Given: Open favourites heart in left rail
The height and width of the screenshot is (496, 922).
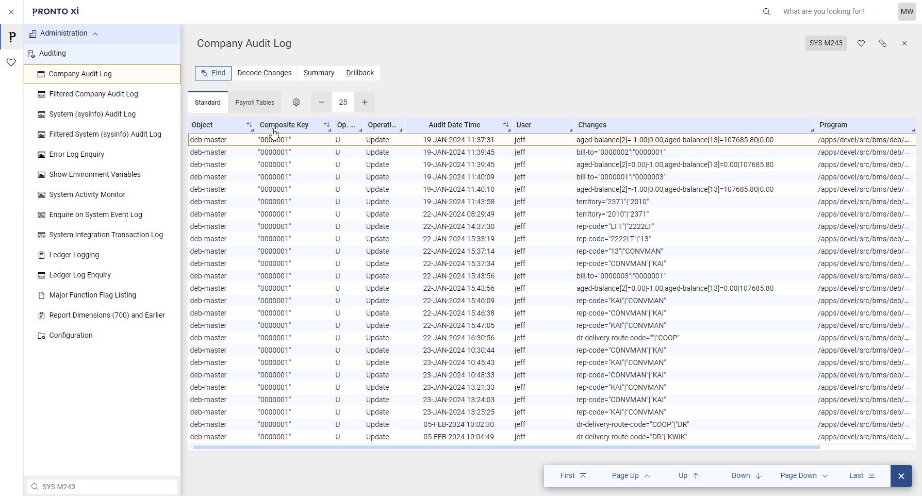Looking at the screenshot, I should click(x=11, y=62).
